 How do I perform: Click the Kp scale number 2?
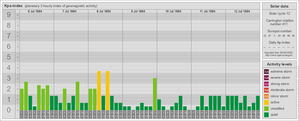coord(9,89)
